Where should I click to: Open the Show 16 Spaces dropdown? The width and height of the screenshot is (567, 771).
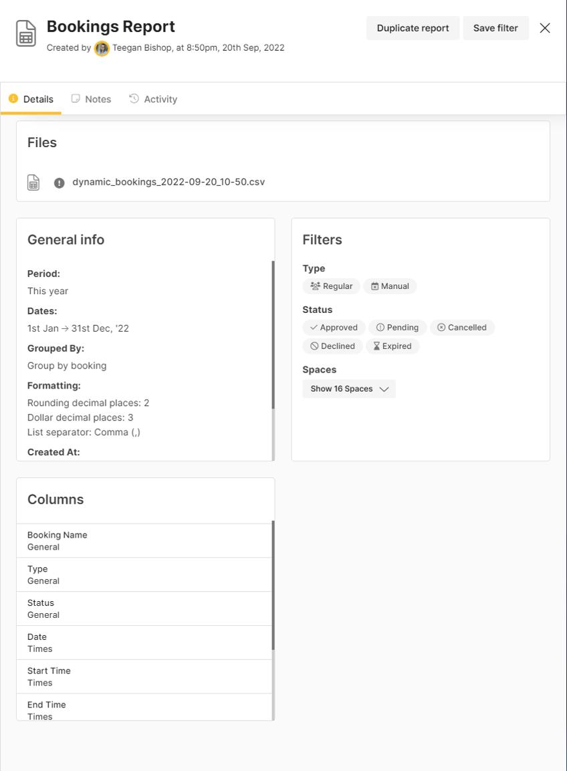click(348, 389)
